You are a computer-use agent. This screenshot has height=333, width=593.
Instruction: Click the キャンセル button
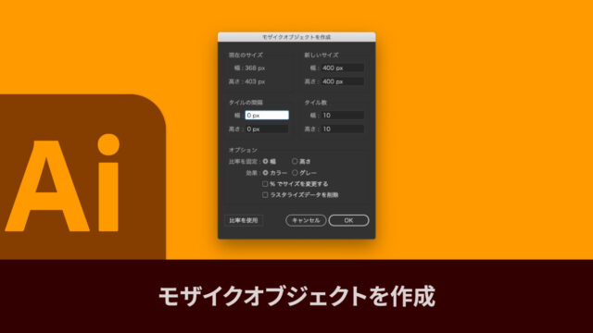306,220
